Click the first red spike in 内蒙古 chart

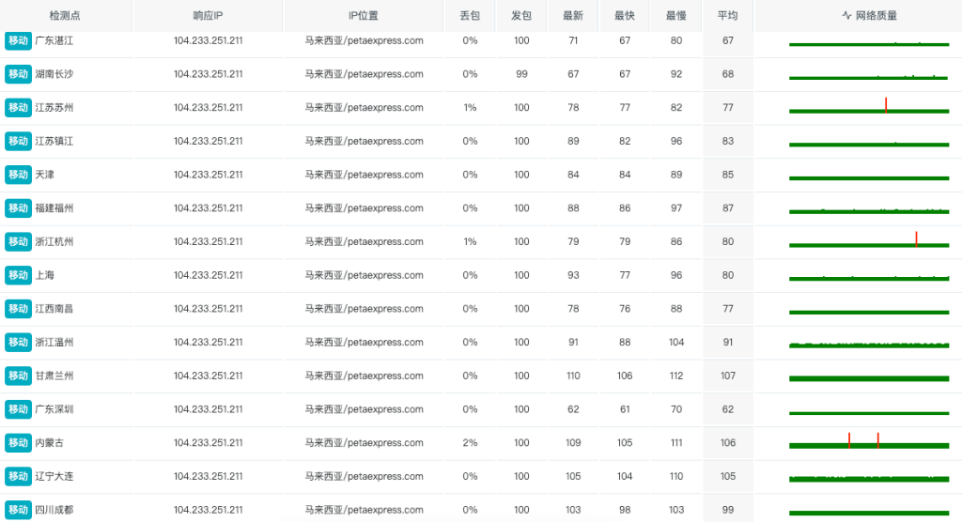tap(849, 438)
